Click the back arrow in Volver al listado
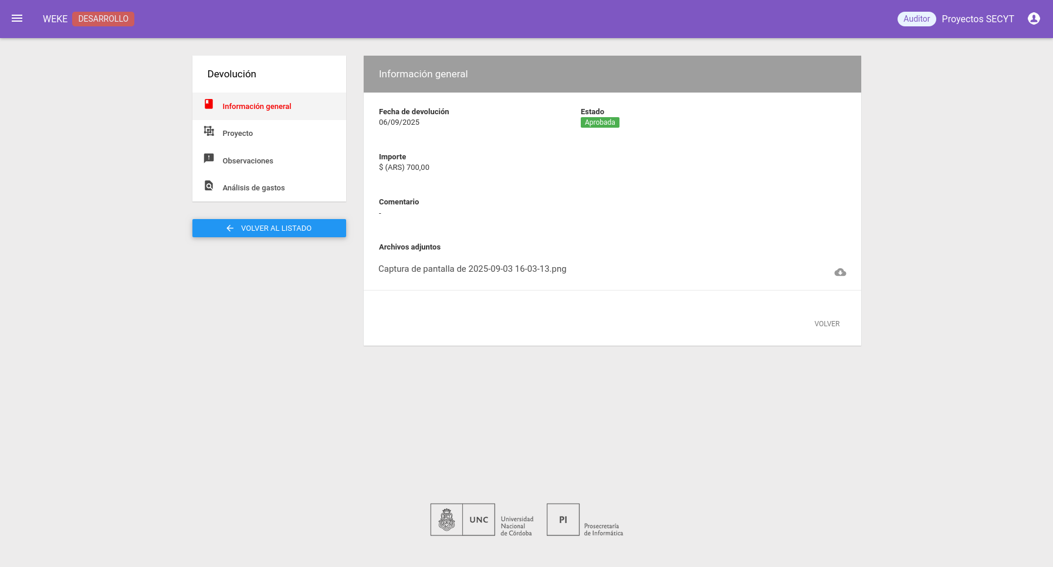The image size is (1053, 567). click(230, 228)
